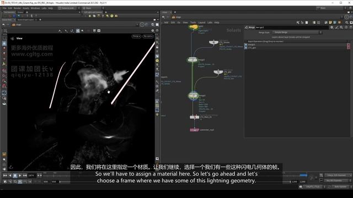The height and width of the screenshot is (198, 353).
Task: Click the parameter search magnifier icon
Action: [341, 28]
